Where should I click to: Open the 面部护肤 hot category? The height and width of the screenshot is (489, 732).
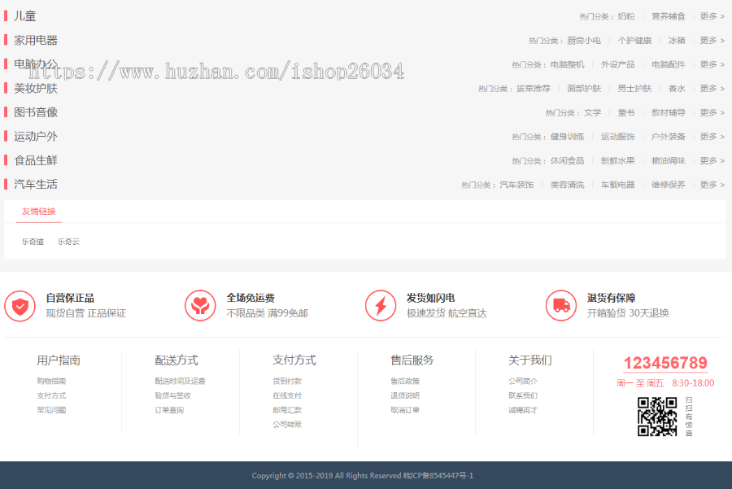pos(584,88)
